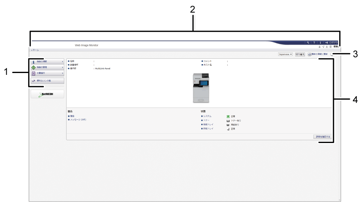Image resolution: width=360 pixels, height=205 pixels.
Task: Click the NetRICOH banner
Action: 47,94
